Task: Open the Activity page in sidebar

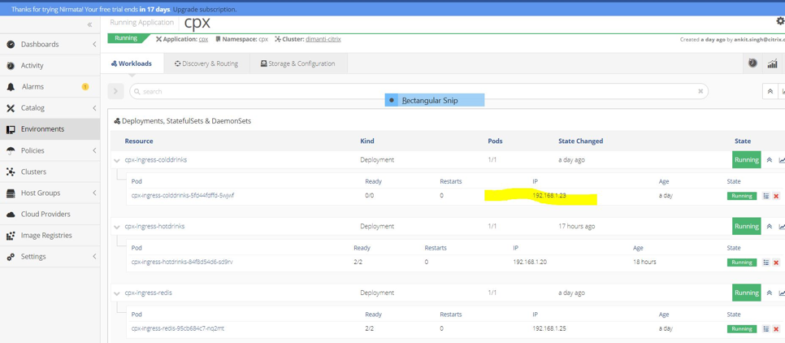Action: pos(32,66)
